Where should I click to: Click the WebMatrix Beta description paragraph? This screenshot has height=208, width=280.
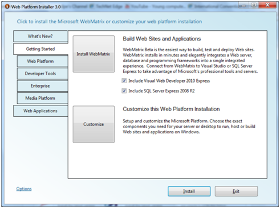[x=190, y=60]
